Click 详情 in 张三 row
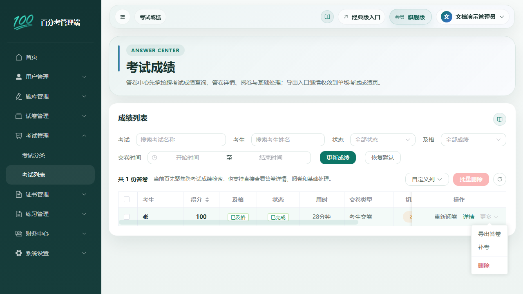 pos(469,217)
